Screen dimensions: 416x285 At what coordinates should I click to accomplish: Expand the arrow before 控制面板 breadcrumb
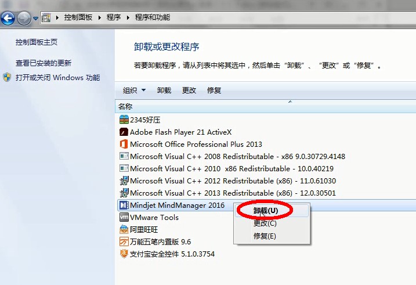point(57,18)
